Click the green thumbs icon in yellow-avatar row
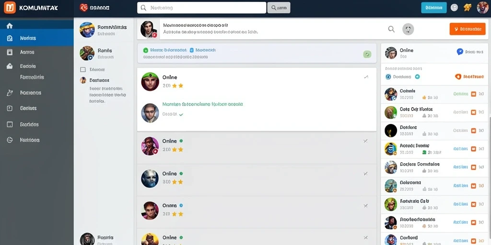Image resolution: width=491 pixels, height=245 pixels. (425, 152)
